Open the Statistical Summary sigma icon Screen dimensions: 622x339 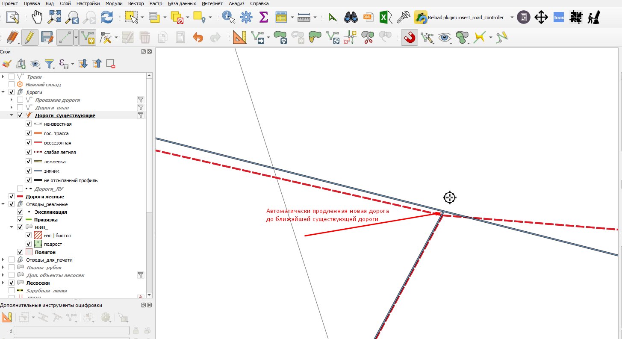[x=264, y=18]
